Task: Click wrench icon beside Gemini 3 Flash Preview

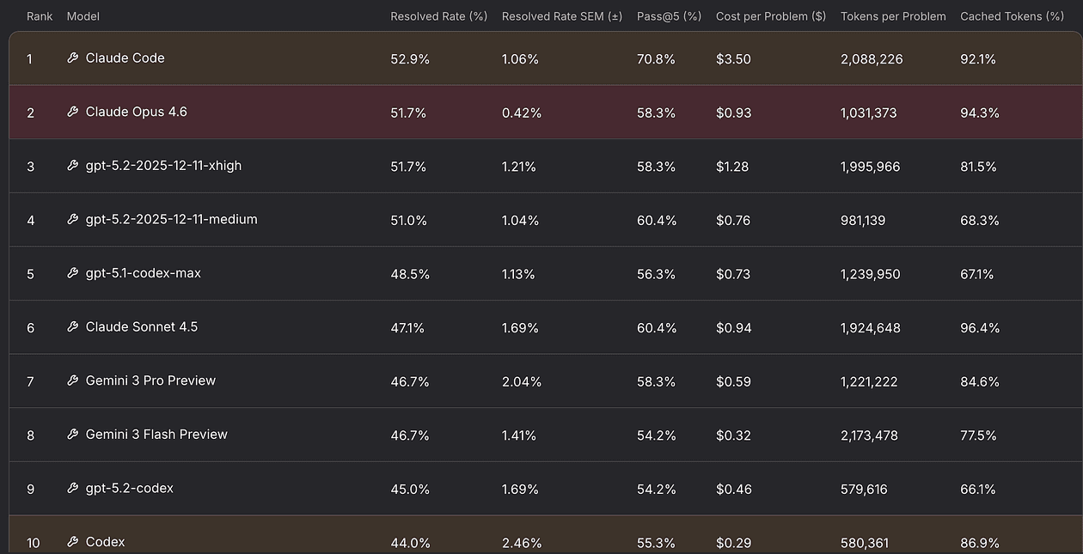Action: point(73,435)
